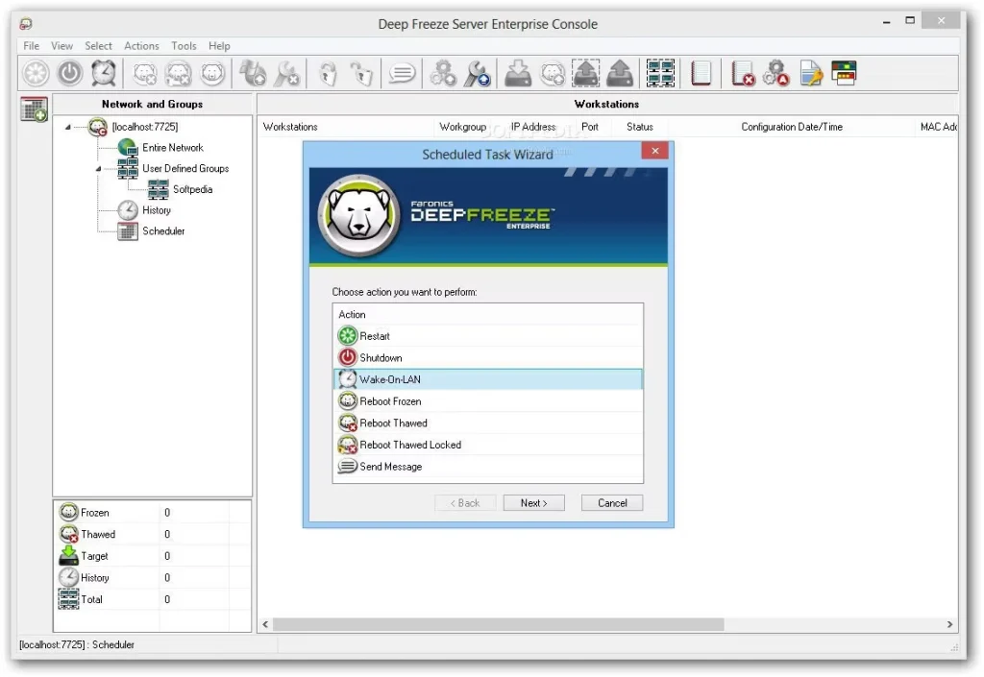Image resolution: width=984 pixels, height=677 pixels.
Task: Click the document with key toolbar icon
Action: click(x=811, y=73)
